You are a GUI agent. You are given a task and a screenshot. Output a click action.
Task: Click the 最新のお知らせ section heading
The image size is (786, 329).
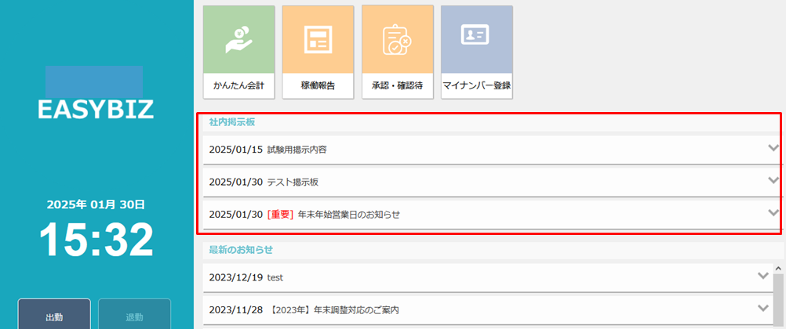(241, 250)
